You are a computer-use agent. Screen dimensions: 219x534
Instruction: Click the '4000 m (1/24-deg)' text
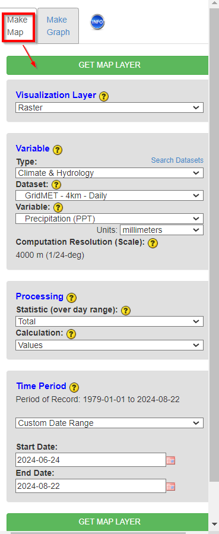[50, 255]
